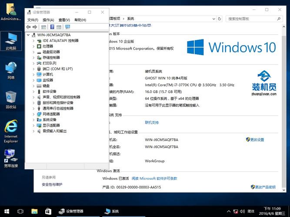Open 阅读 Microsoft 软件许可条款 link
290x217 pixels.
point(154,178)
